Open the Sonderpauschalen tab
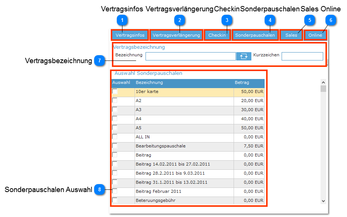The height and width of the screenshot is (217, 347). pyautogui.click(x=255, y=35)
